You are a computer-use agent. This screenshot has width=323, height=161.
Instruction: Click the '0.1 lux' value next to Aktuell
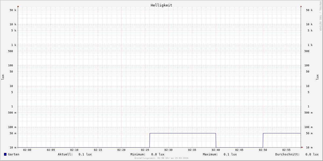pos(85,154)
